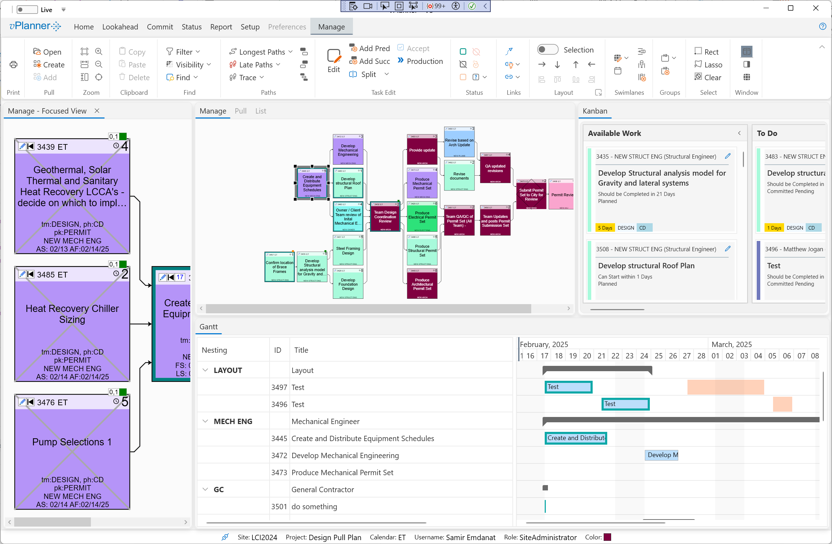Click the Add Pred icon
Screen dimensions: 832x544
353,48
